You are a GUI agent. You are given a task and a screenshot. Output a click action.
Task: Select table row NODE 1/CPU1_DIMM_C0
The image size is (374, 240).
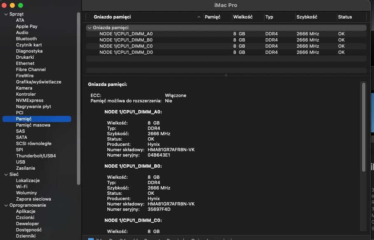[226, 46]
